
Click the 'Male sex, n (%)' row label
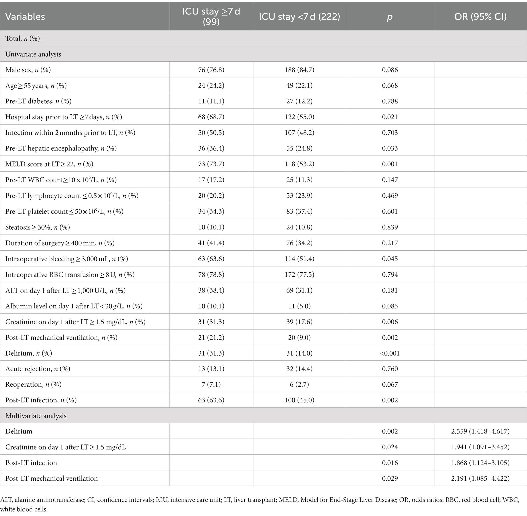coord(28,70)
